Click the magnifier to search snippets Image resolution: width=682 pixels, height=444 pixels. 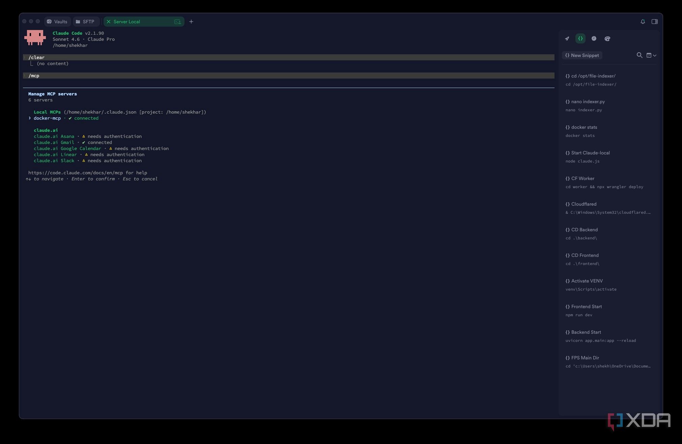tap(639, 55)
